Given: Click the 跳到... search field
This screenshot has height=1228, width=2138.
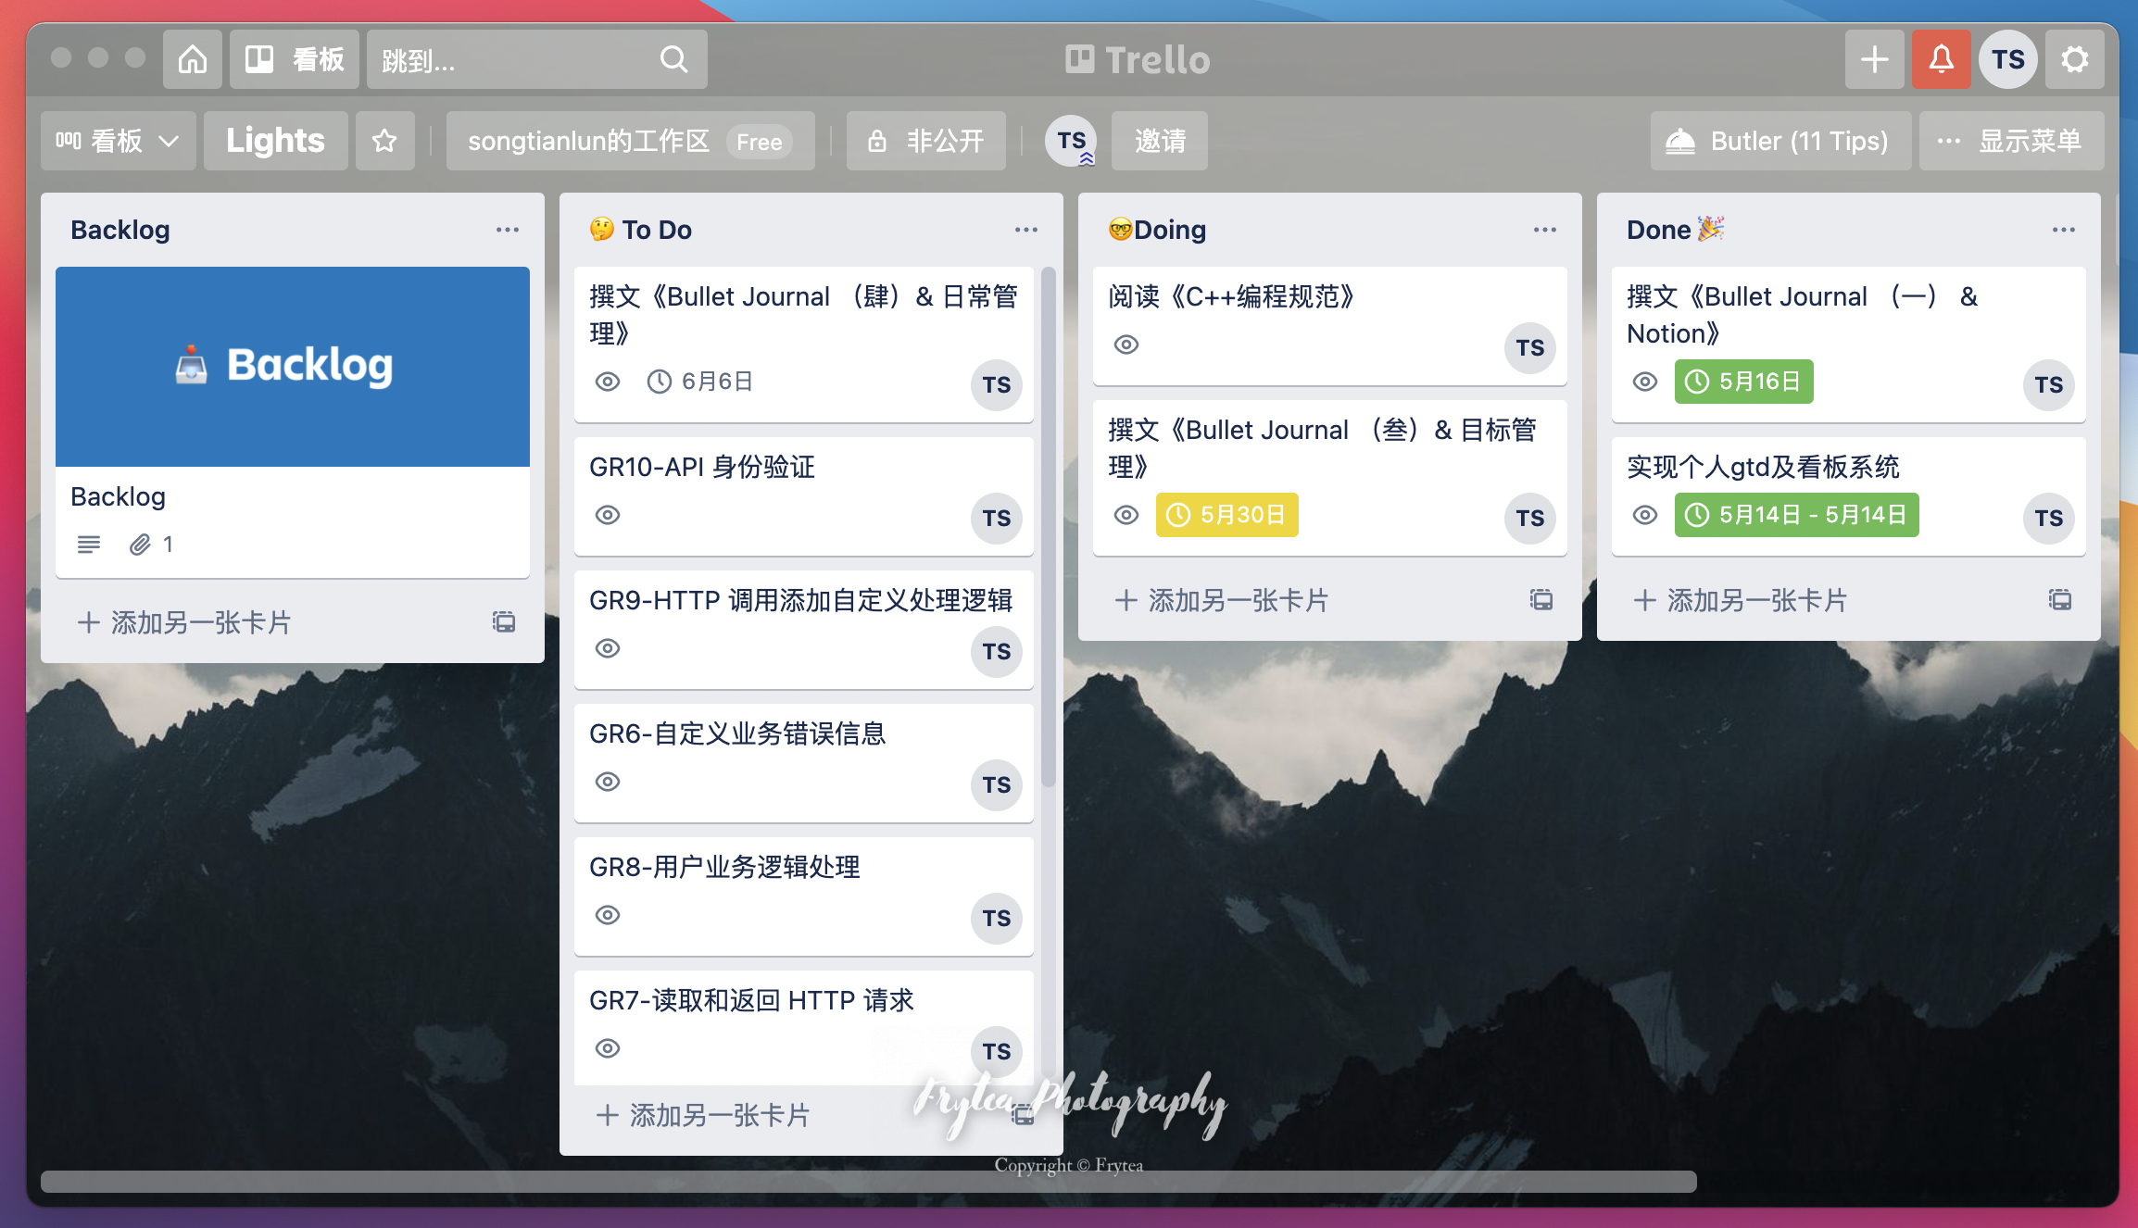Looking at the screenshot, I should tap(519, 59).
